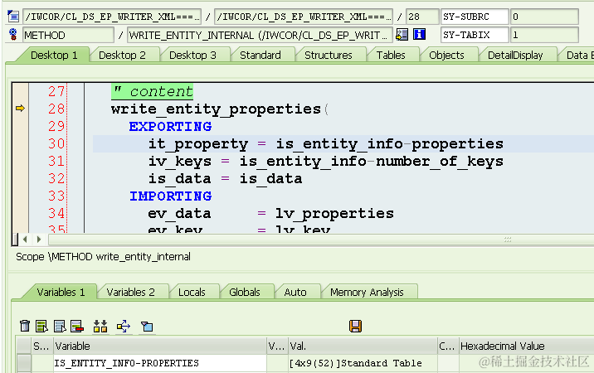Select the Auto tab
This screenshot has height=373, width=594.
click(x=295, y=293)
